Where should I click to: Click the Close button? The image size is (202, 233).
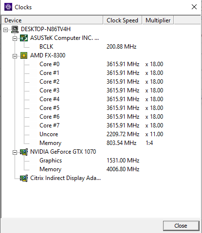click(x=181, y=226)
